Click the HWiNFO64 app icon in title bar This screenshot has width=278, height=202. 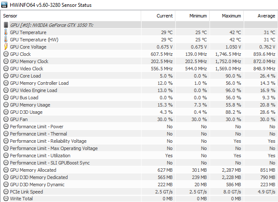4,5
